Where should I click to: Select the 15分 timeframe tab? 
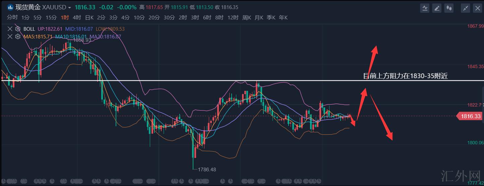coord(51,18)
